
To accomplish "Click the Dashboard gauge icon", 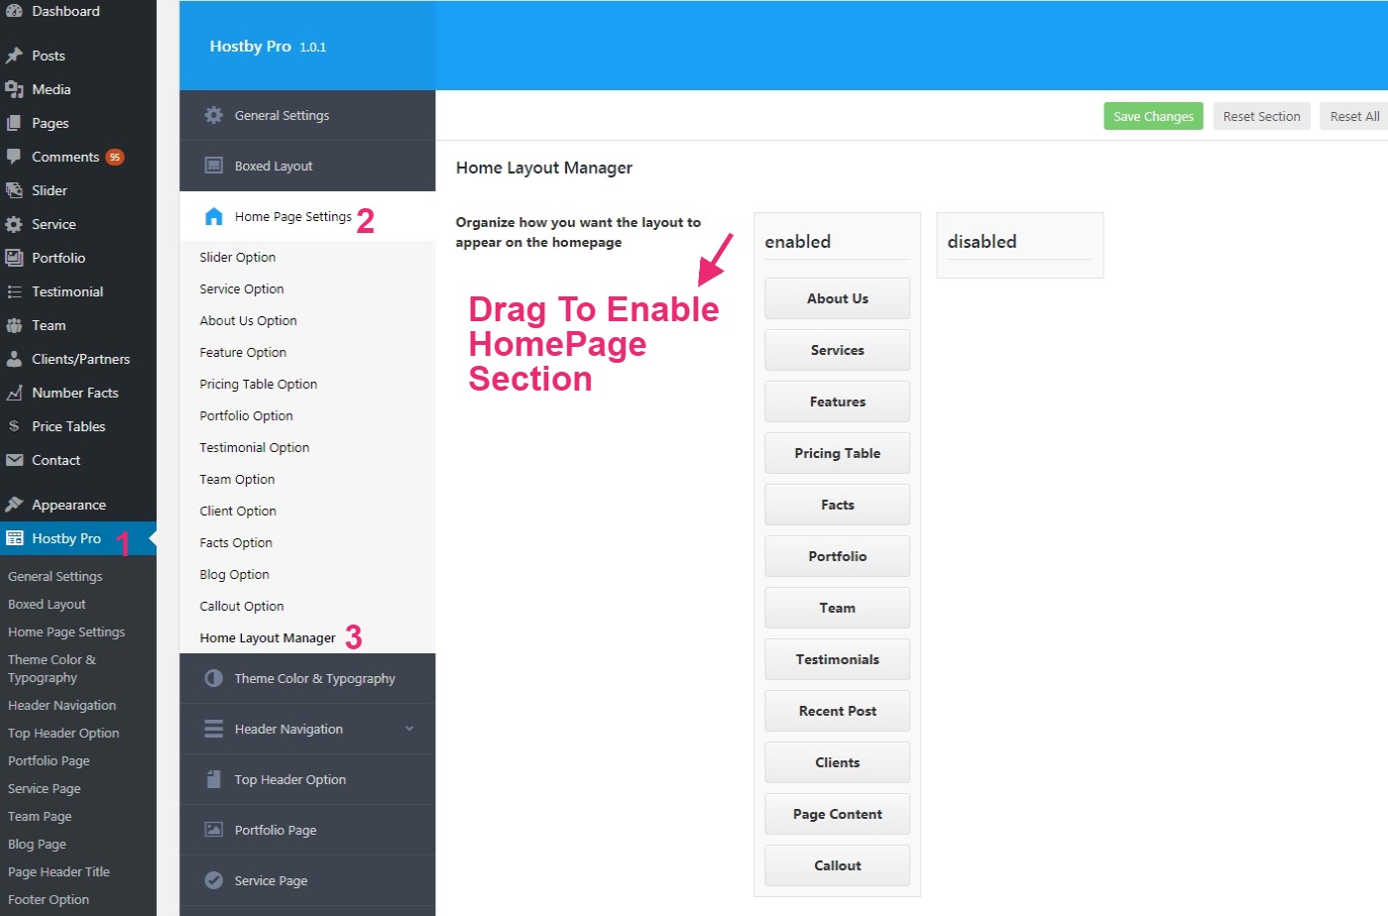I will (14, 11).
